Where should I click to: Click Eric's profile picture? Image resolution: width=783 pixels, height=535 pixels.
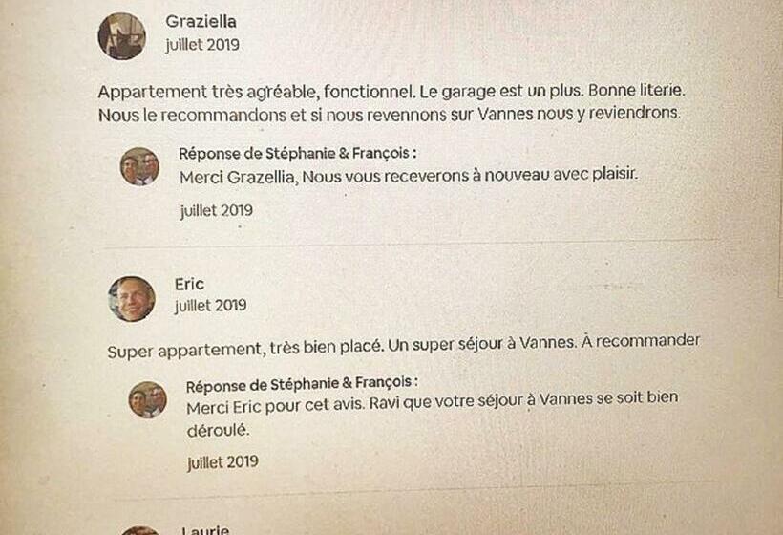tap(131, 299)
